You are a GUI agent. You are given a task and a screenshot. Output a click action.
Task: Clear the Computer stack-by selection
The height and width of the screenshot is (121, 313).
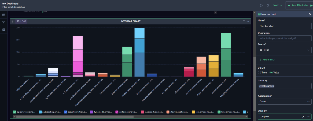(303, 117)
